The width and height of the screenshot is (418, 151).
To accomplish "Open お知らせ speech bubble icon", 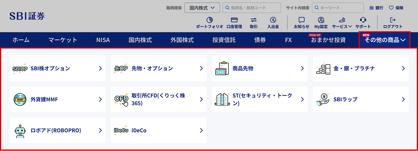I will pos(302,20).
